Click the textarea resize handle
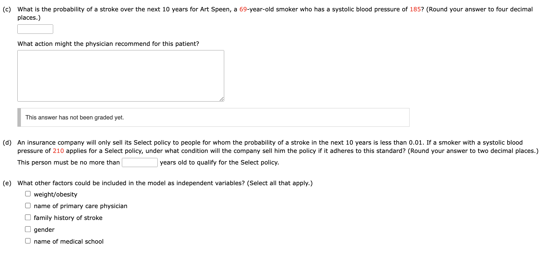Viewport: 541px width, 262px height. pyautogui.click(x=222, y=99)
